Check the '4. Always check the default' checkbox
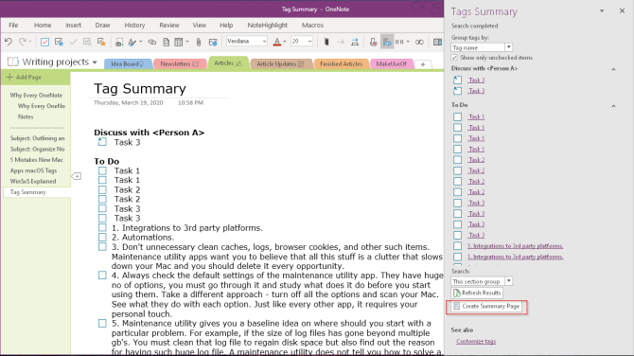The image size is (634, 356). tap(102, 276)
